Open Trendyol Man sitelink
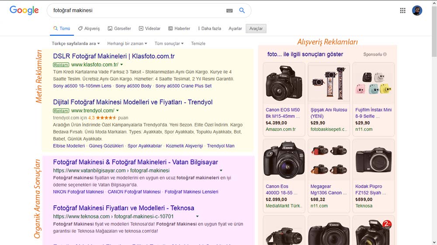Viewport: 437px width, 245px height. coord(221,146)
